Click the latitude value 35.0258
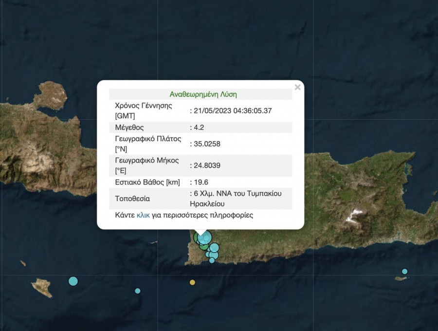Image resolution: width=438 pixels, height=331 pixels. pos(206,144)
